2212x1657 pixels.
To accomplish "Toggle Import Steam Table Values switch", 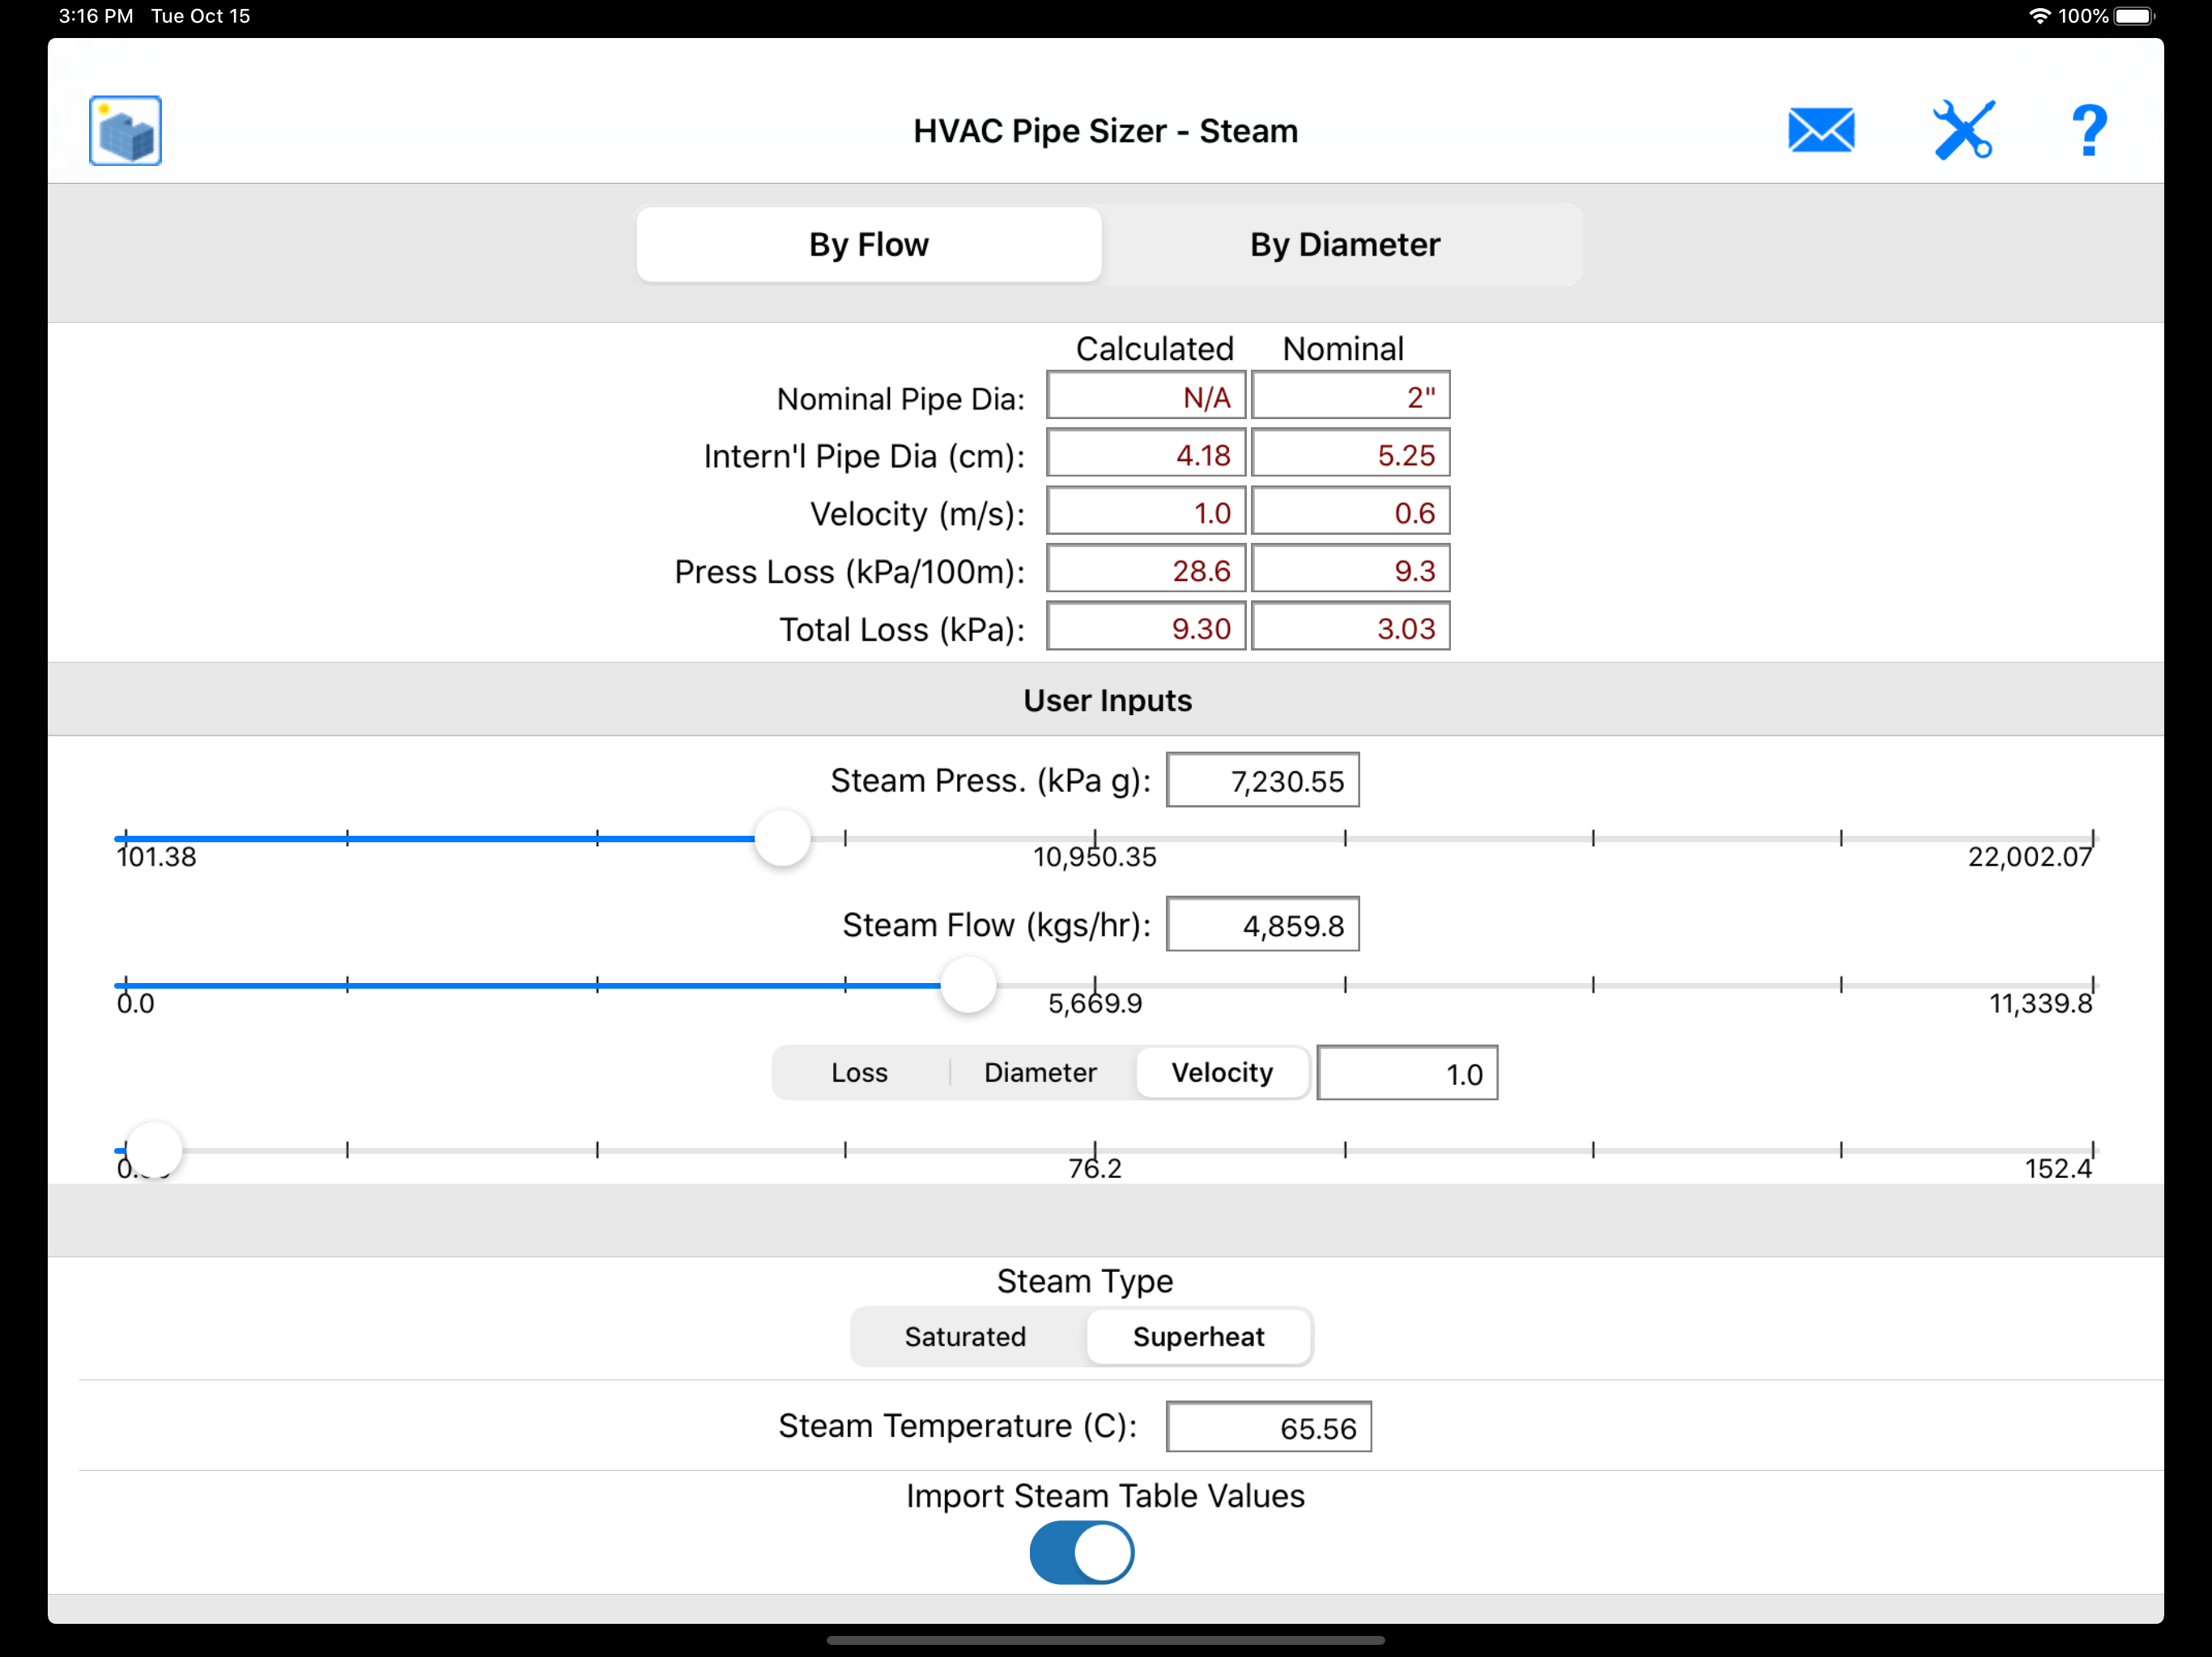I will [1082, 1552].
